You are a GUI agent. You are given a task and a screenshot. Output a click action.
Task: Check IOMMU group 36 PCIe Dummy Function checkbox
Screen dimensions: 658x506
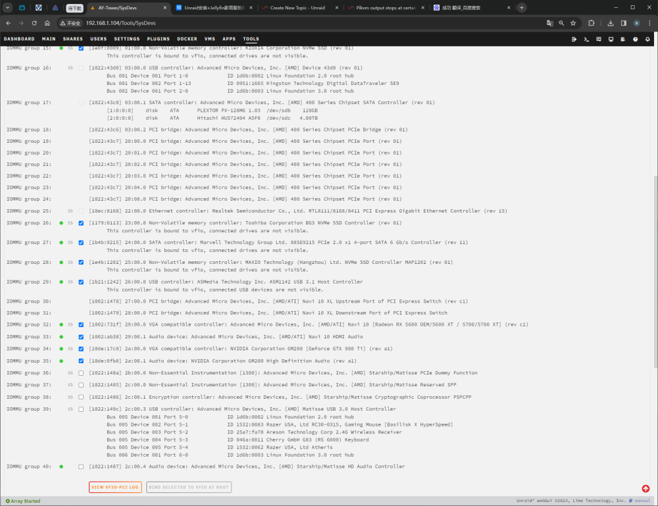(x=81, y=373)
